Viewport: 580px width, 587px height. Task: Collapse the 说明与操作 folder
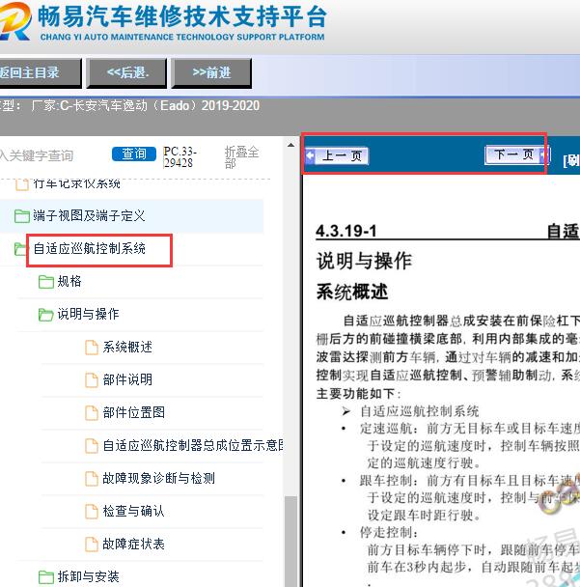pyautogui.click(x=88, y=314)
